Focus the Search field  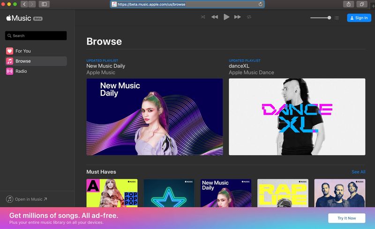coord(36,36)
